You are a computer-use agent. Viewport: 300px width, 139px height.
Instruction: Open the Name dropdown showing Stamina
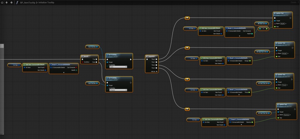coord(287,115)
